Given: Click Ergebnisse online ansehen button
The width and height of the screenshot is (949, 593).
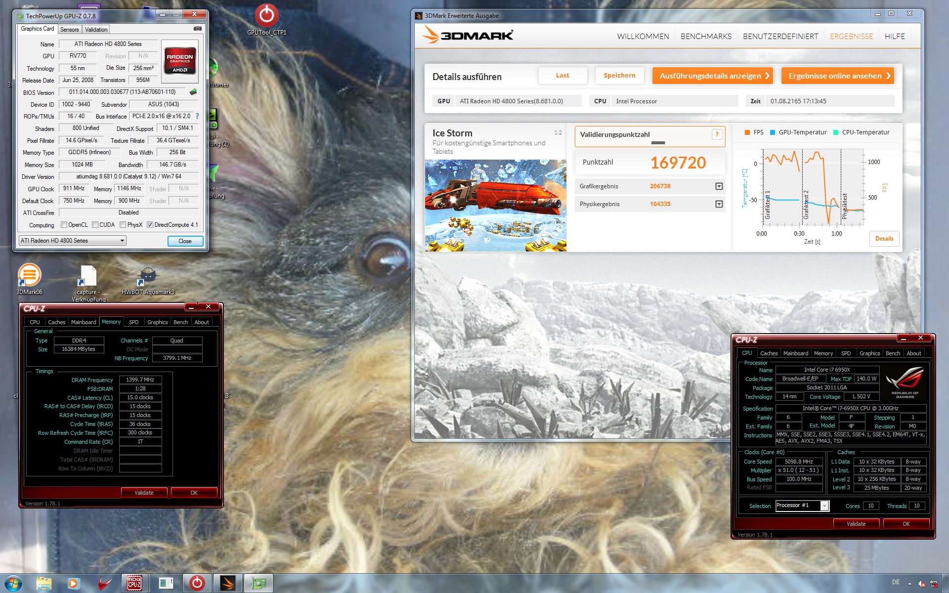Looking at the screenshot, I should (x=838, y=76).
